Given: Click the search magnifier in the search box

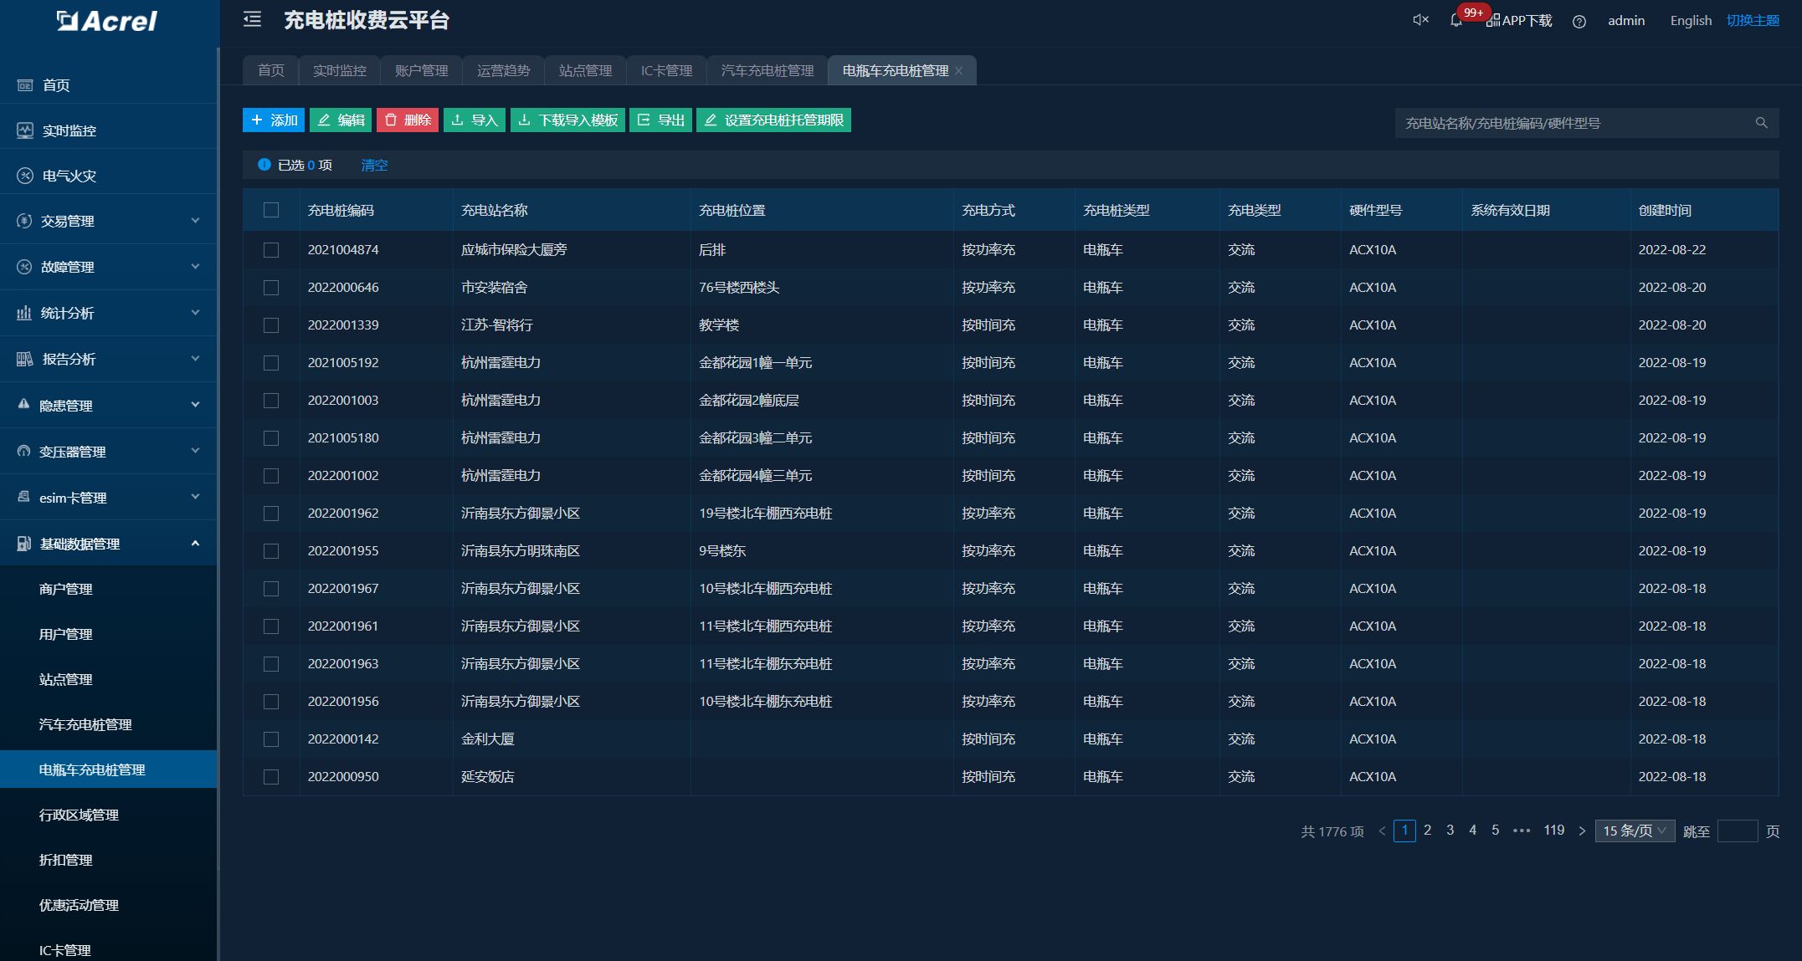Looking at the screenshot, I should (1761, 122).
